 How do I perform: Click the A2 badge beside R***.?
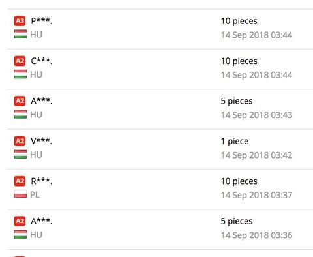[20, 181]
